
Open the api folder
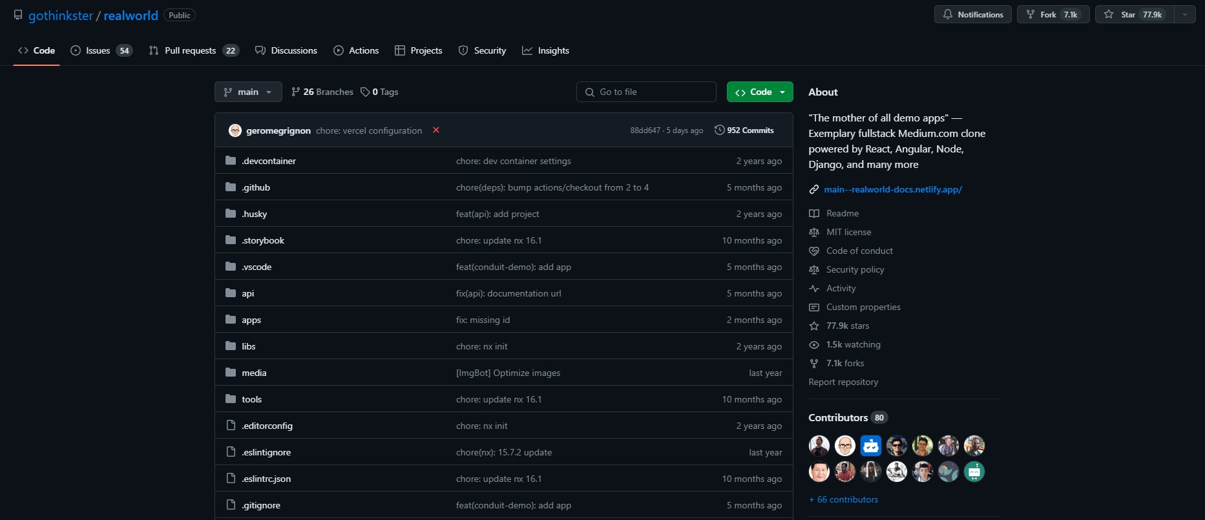(248, 293)
